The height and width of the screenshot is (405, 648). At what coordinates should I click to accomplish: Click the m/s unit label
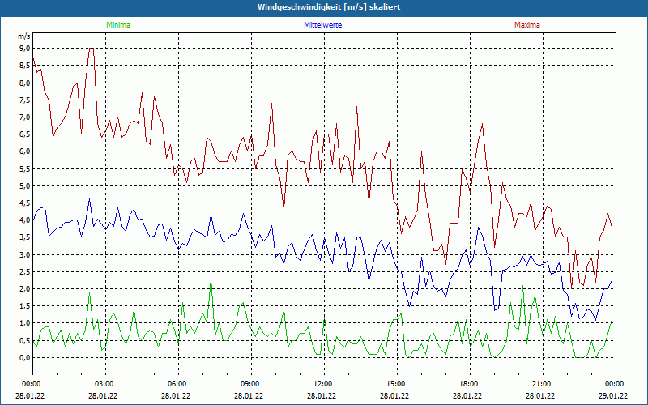(x=24, y=36)
